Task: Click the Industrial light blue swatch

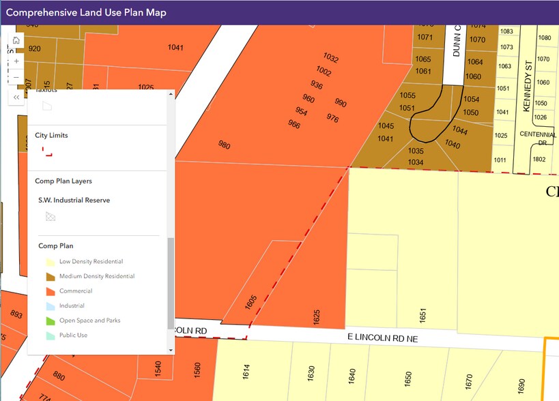Action: 50,306
